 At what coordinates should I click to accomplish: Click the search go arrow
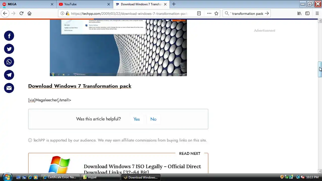267,14
